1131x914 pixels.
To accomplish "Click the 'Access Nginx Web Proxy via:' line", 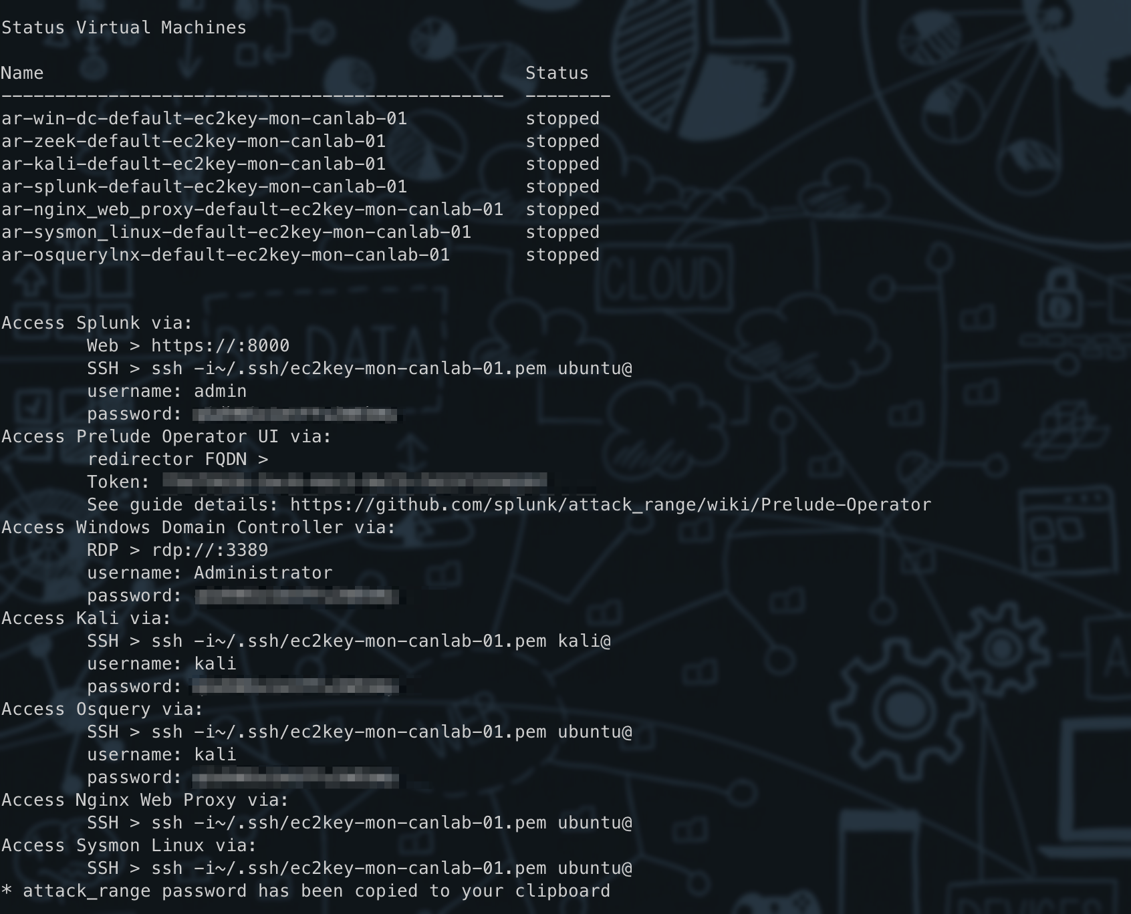I will (145, 800).
